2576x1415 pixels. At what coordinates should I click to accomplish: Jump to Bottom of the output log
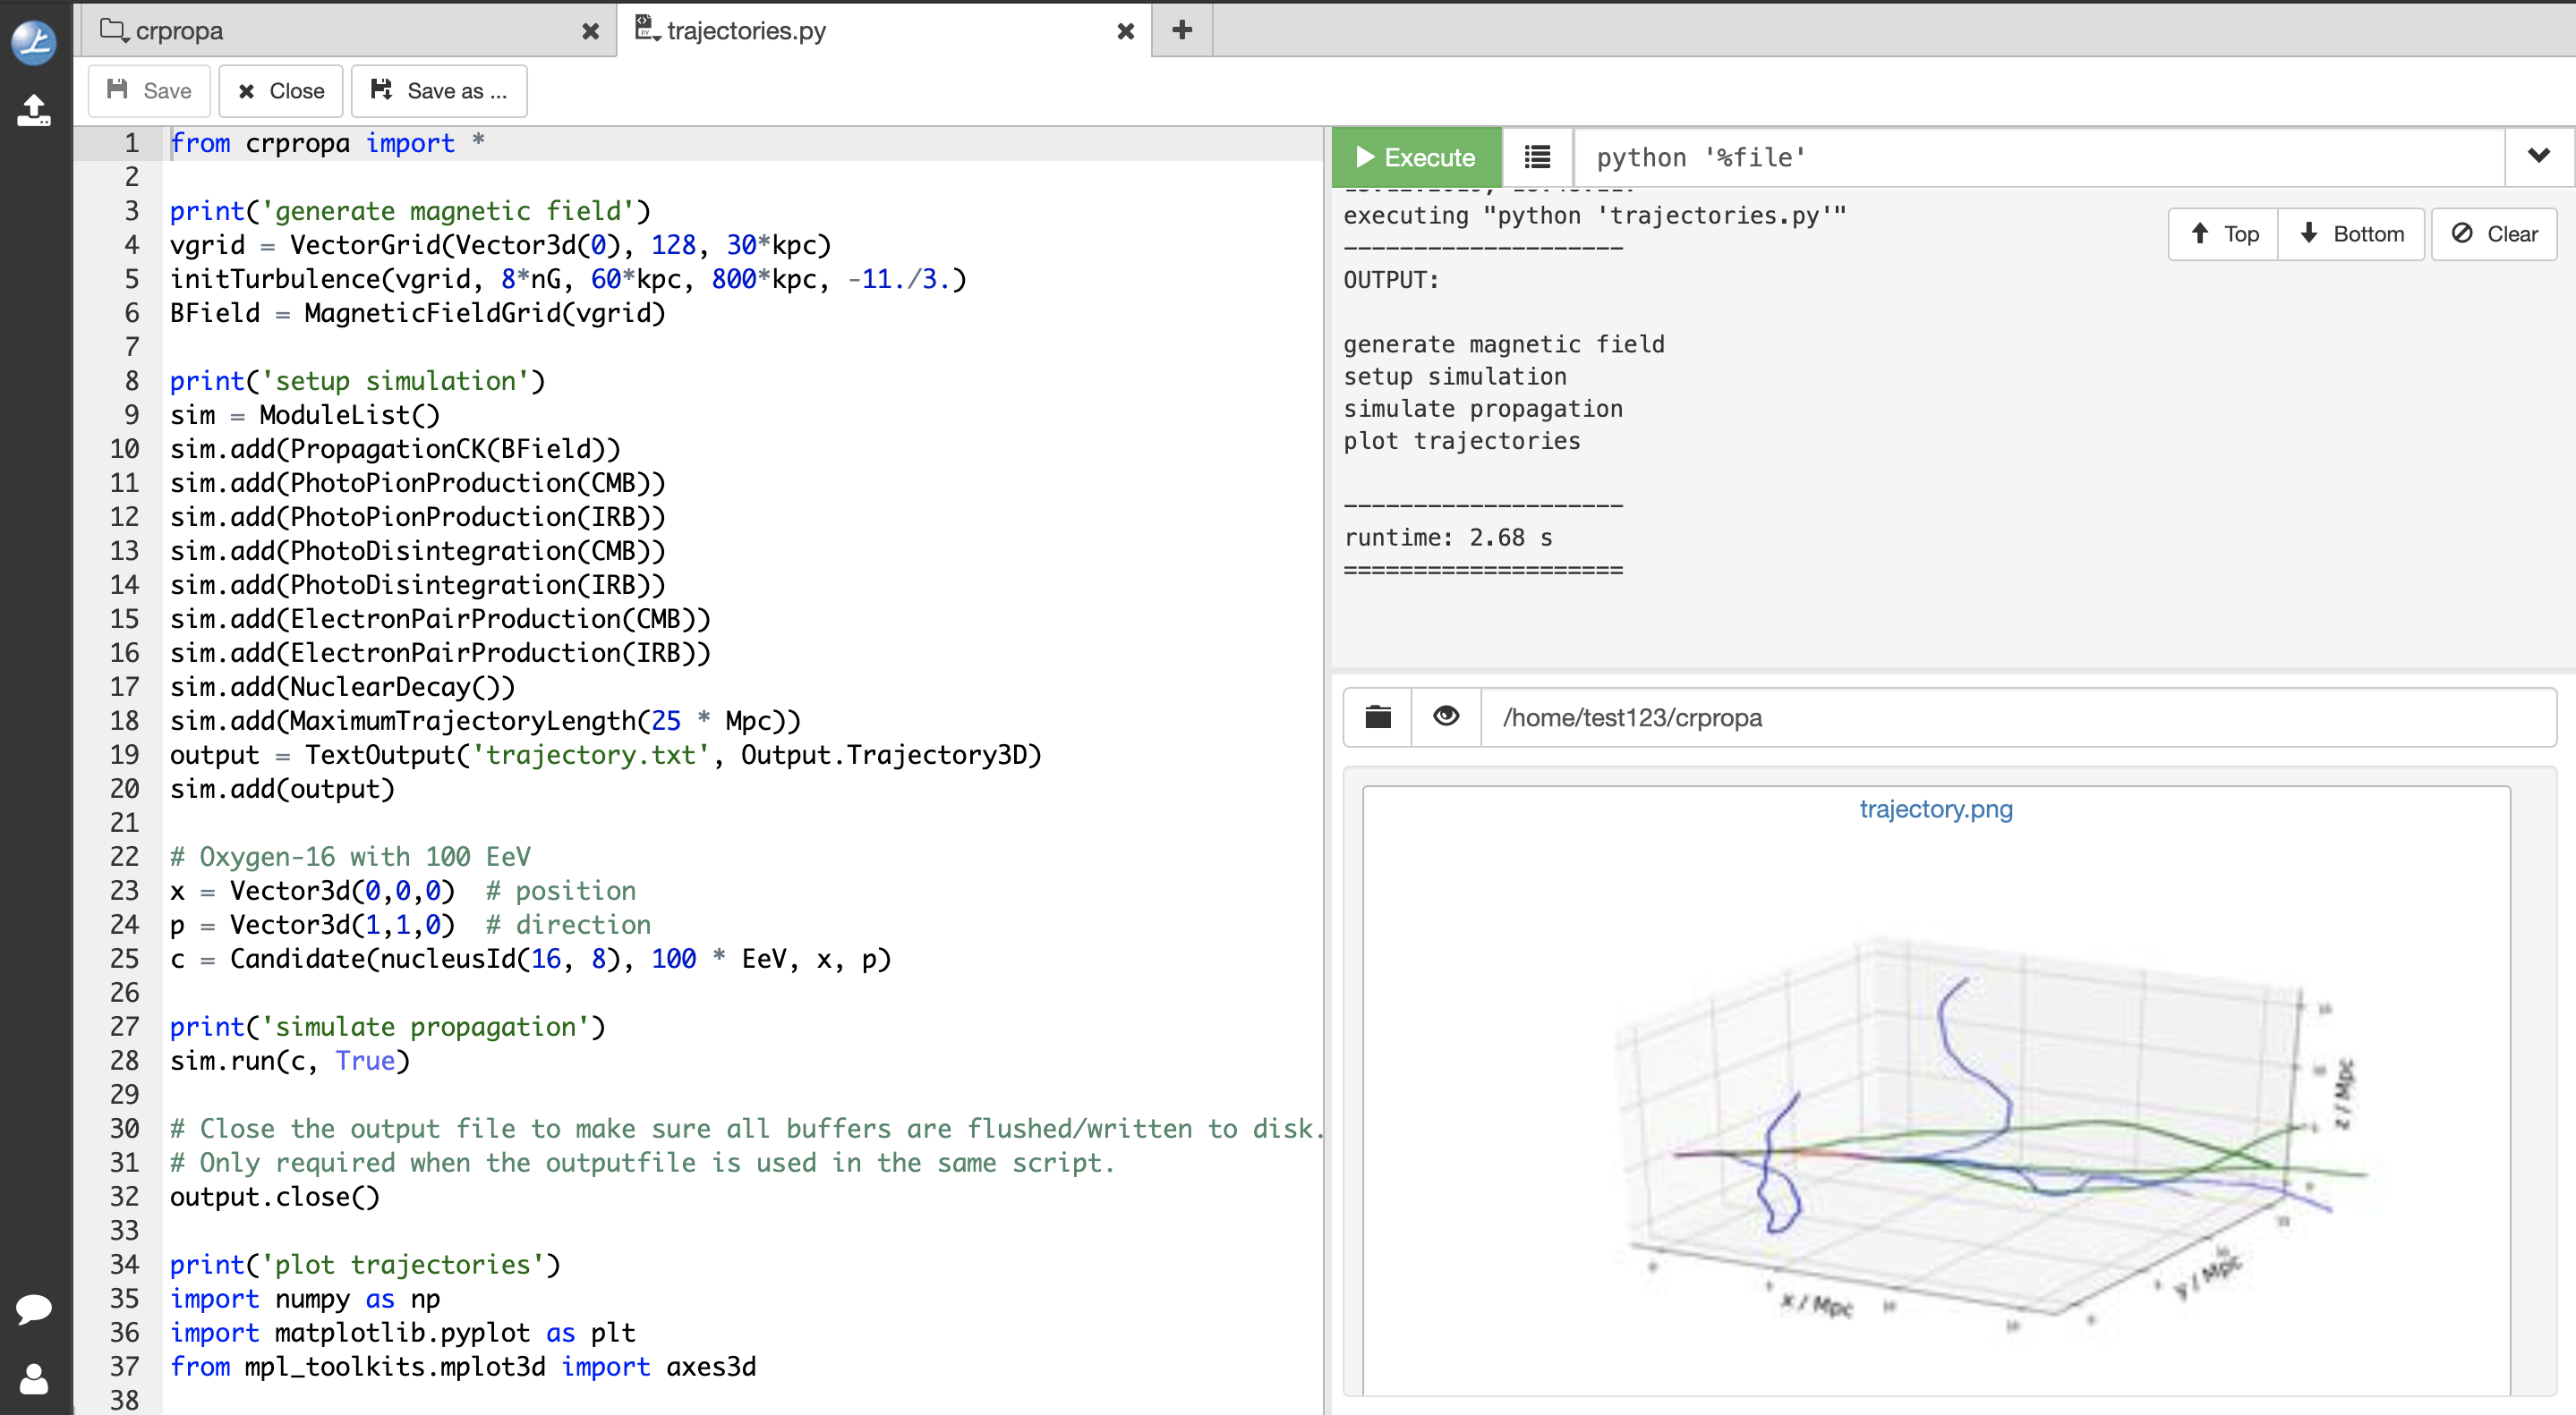tap(2352, 233)
